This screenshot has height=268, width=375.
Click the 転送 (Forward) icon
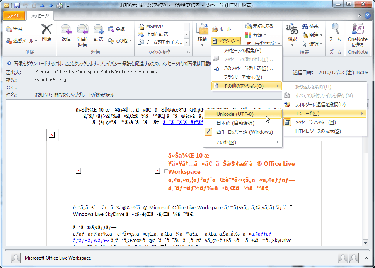(x=98, y=33)
